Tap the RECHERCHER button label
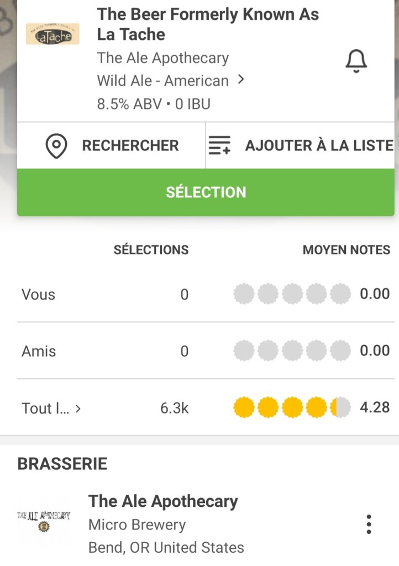 click(x=130, y=146)
